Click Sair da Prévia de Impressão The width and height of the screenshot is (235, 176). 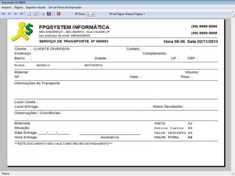[x=65, y=8]
